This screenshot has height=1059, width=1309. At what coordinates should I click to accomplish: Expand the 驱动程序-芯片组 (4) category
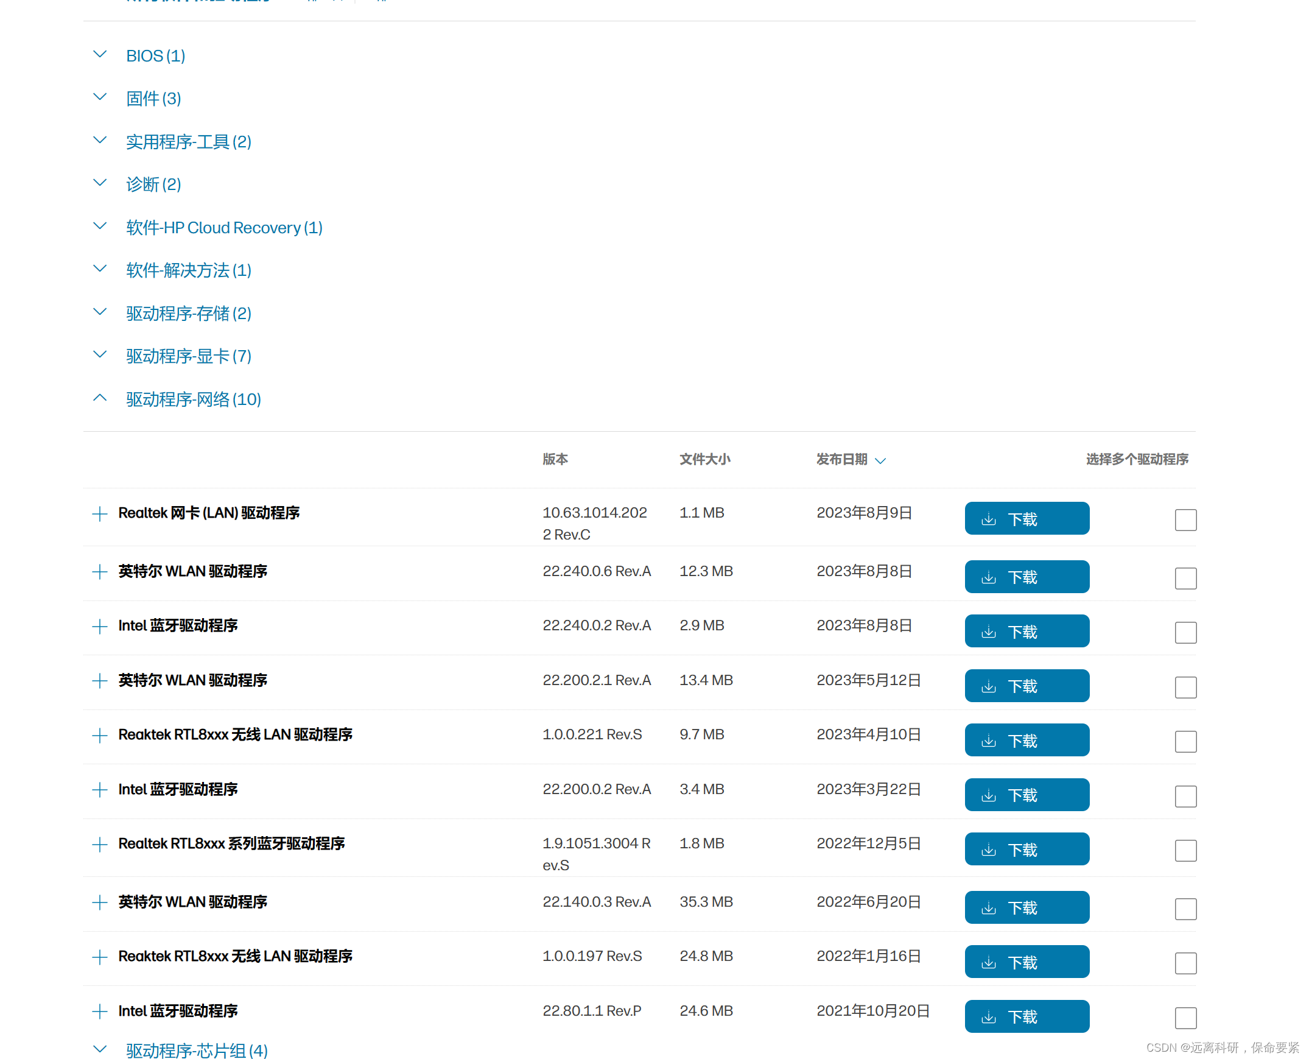(x=196, y=1049)
